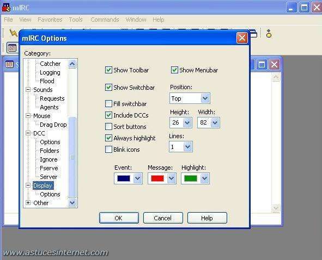Select DCC category in the tree

click(39, 133)
